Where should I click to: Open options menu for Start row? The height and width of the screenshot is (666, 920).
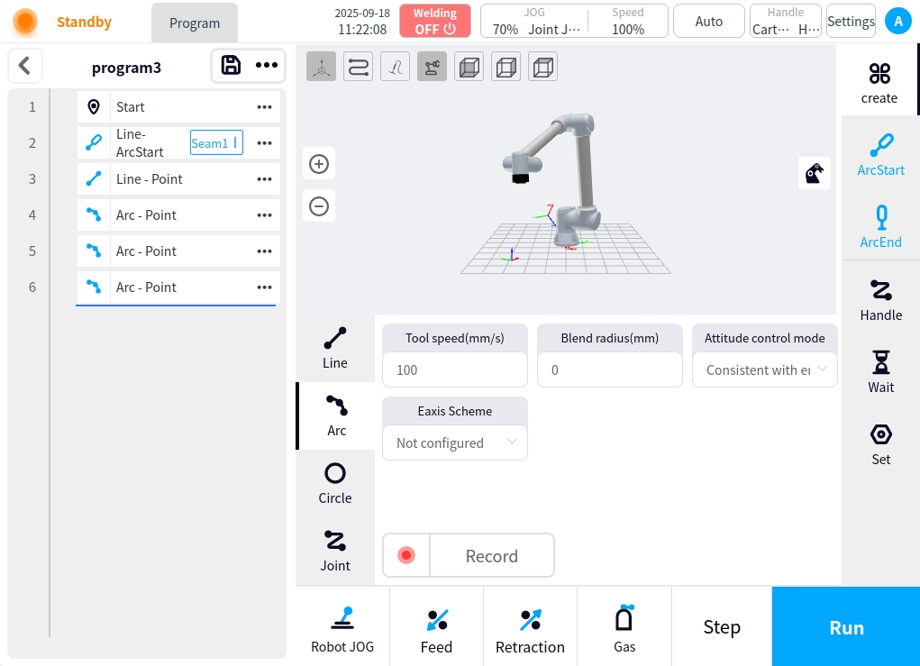click(x=264, y=107)
